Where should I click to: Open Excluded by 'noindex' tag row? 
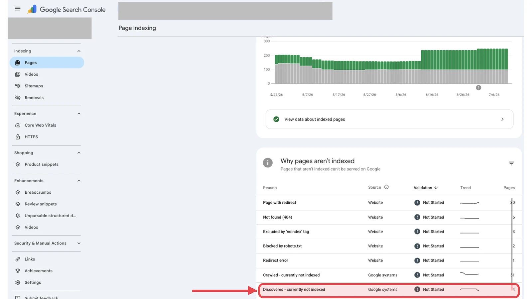[x=389, y=232]
